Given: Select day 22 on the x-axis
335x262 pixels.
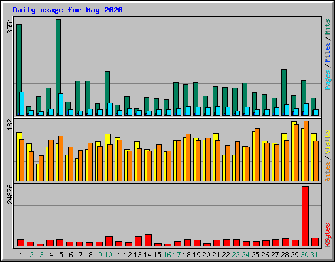Looking at the screenshot, I should (x=226, y=255).
